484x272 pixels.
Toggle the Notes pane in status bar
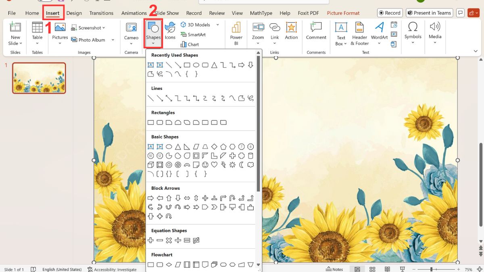pos(334,269)
